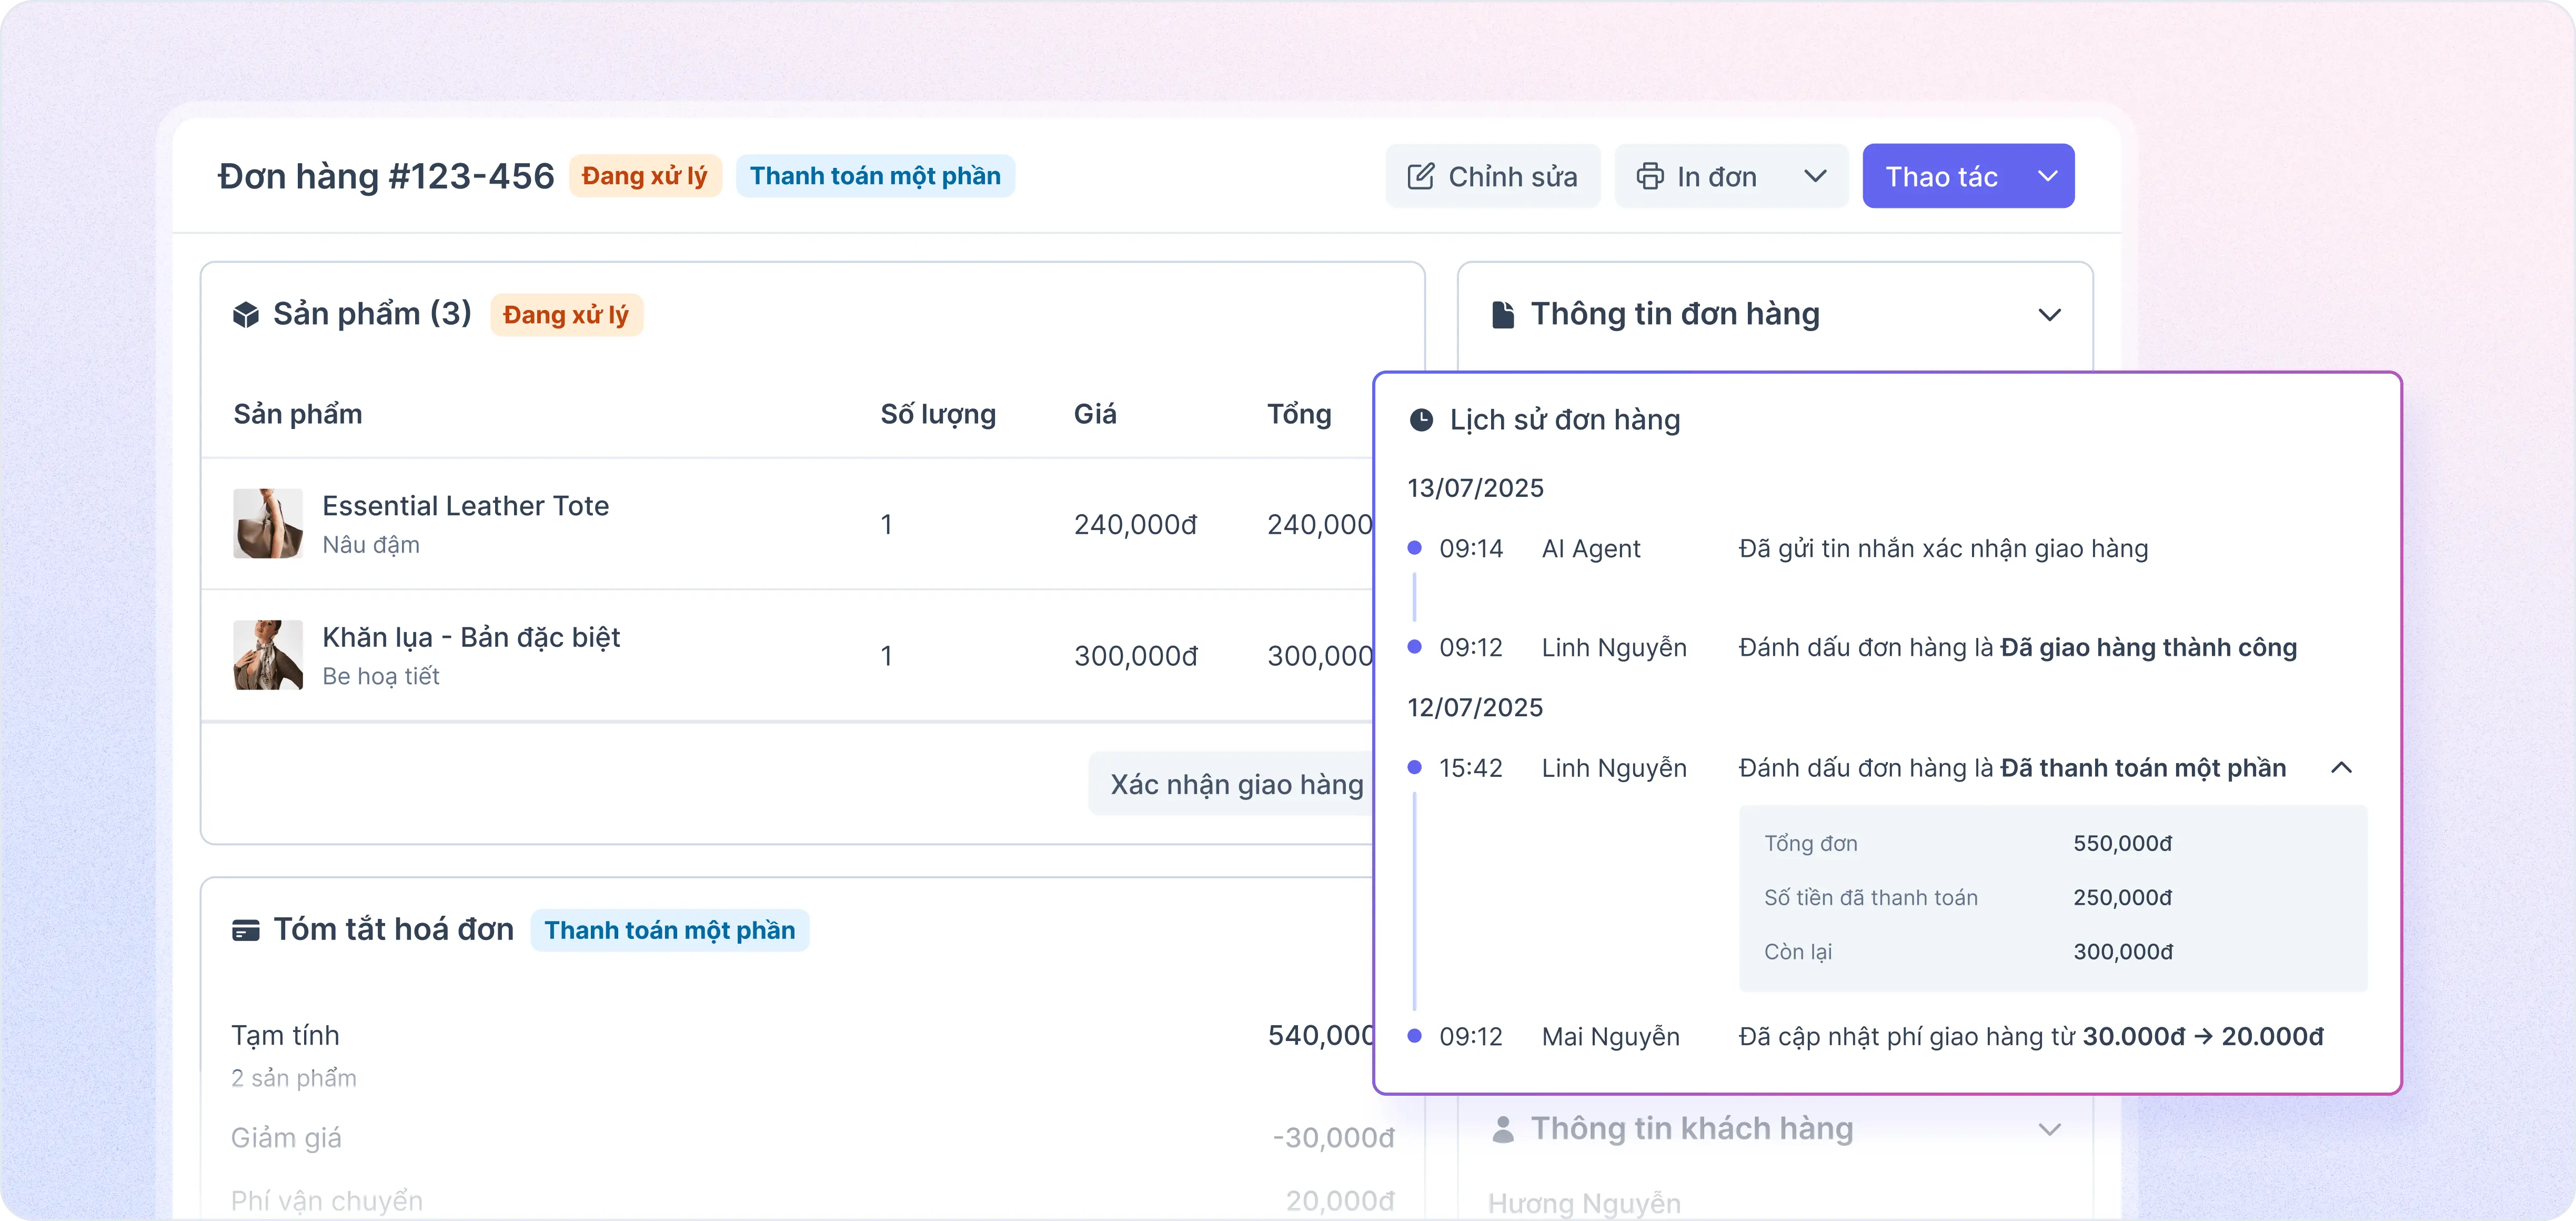The image size is (2576, 1221).
Task: Click the 240,000đ price of Leather Tote
Action: tap(1135, 524)
